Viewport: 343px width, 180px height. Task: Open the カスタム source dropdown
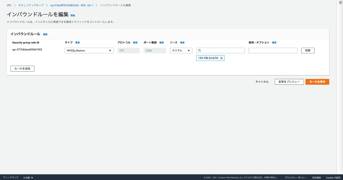pos(181,50)
